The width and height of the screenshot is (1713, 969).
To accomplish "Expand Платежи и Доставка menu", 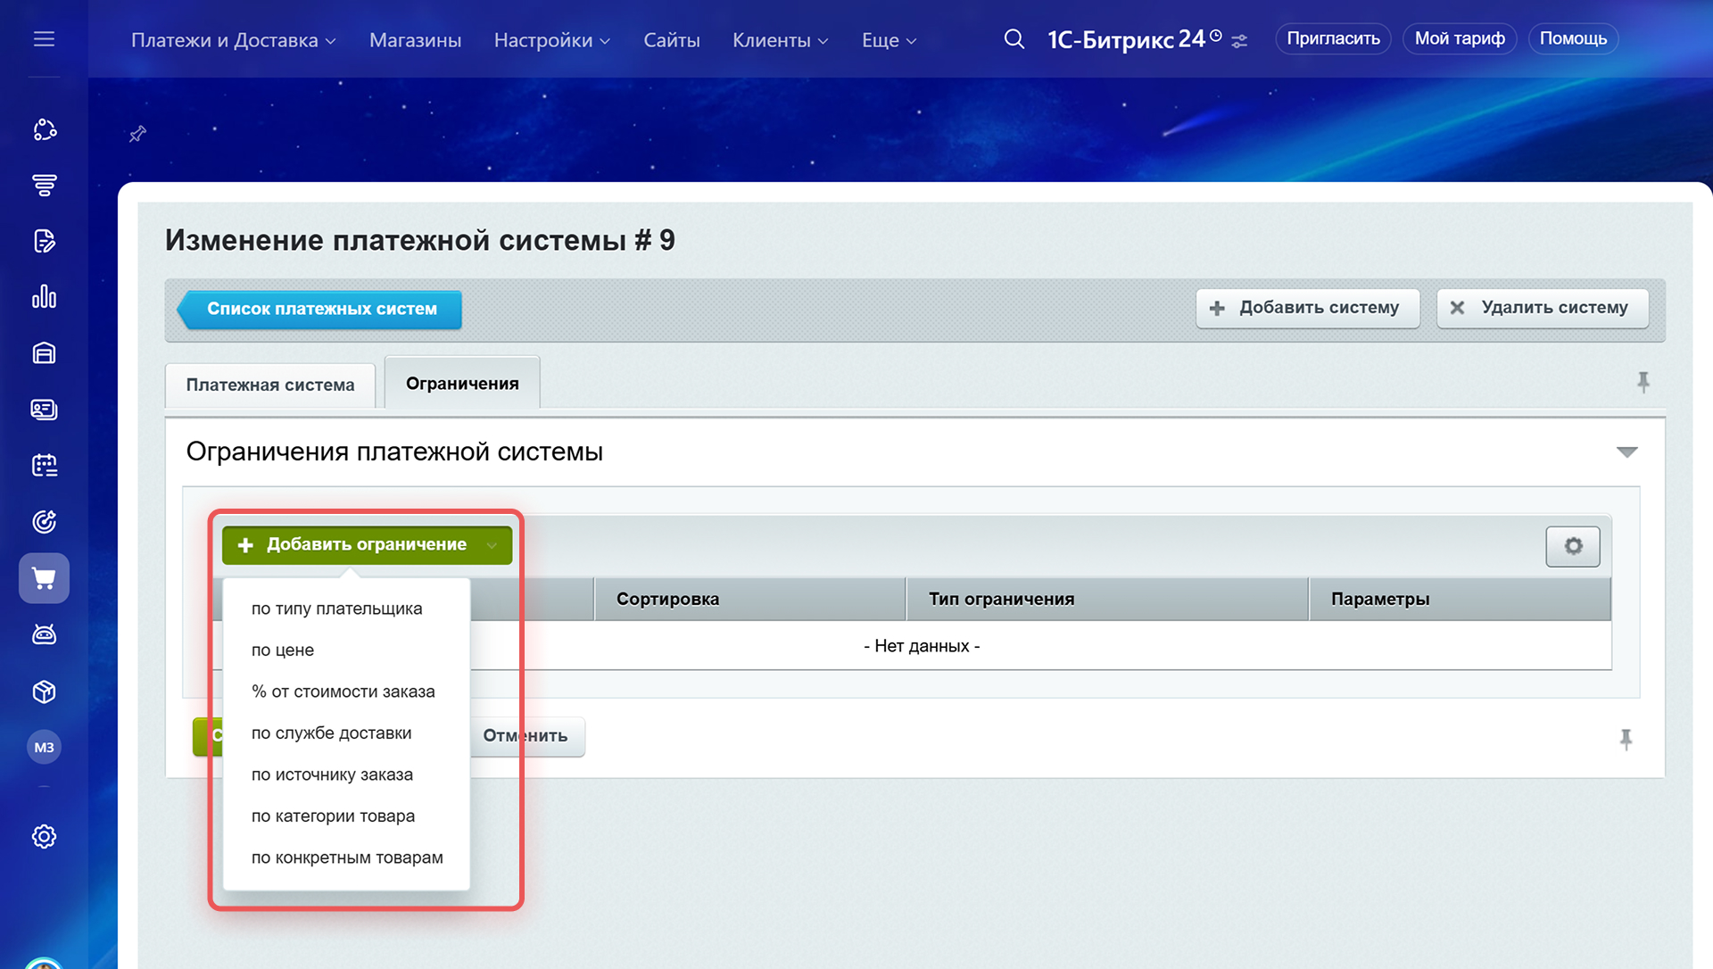I will [233, 40].
